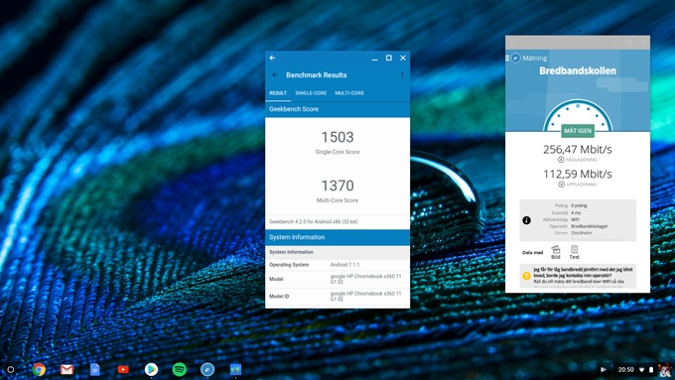Click the download speed 256,47 Mbit/s
This screenshot has width=675, height=380.
click(x=578, y=150)
